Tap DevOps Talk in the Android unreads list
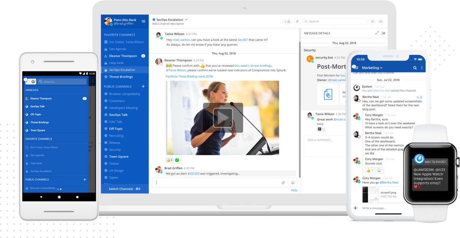 tap(37, 106)
